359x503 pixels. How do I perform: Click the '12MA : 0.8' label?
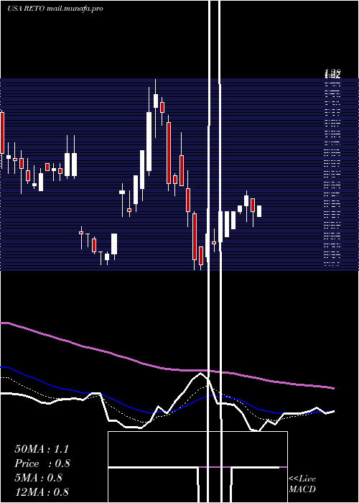pyautogui.click(x=42, y=492)
